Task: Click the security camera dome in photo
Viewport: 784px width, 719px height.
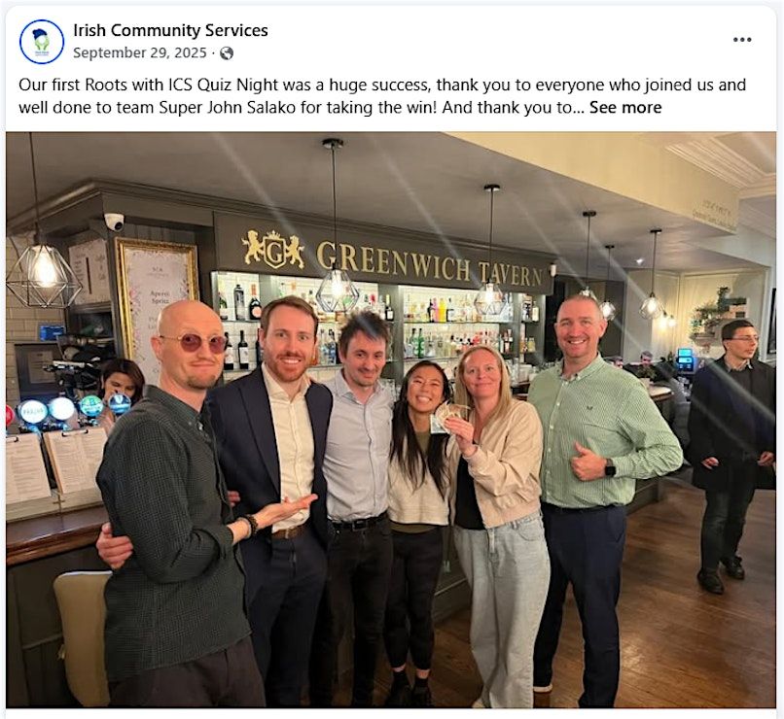Action: click(x=115, y=222)
